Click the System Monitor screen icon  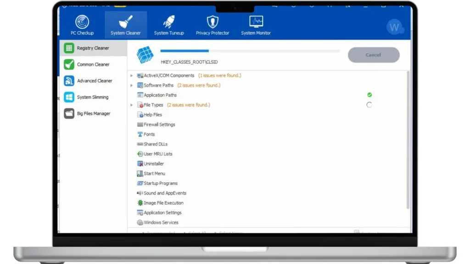coord(256,22)
